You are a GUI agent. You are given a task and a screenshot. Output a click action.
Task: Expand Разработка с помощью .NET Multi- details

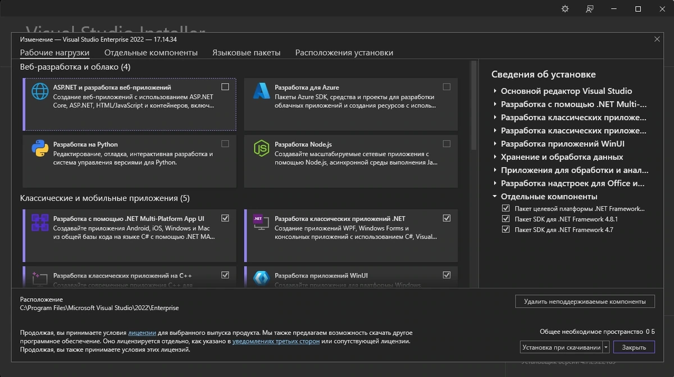495,105
